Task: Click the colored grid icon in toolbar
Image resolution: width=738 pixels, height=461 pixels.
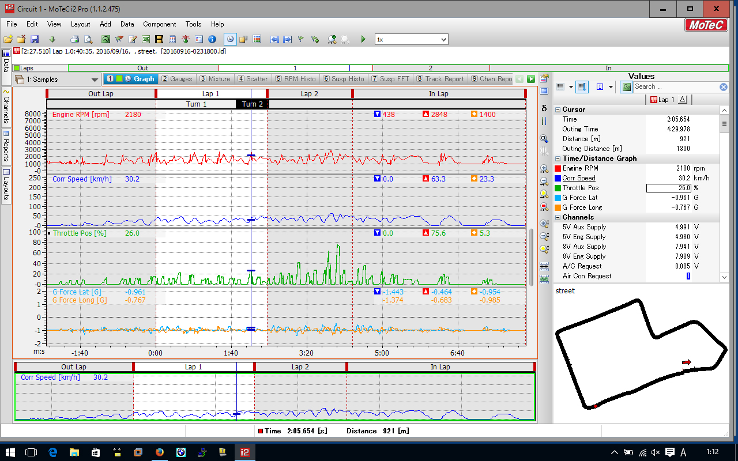Action: pos(257,39)
